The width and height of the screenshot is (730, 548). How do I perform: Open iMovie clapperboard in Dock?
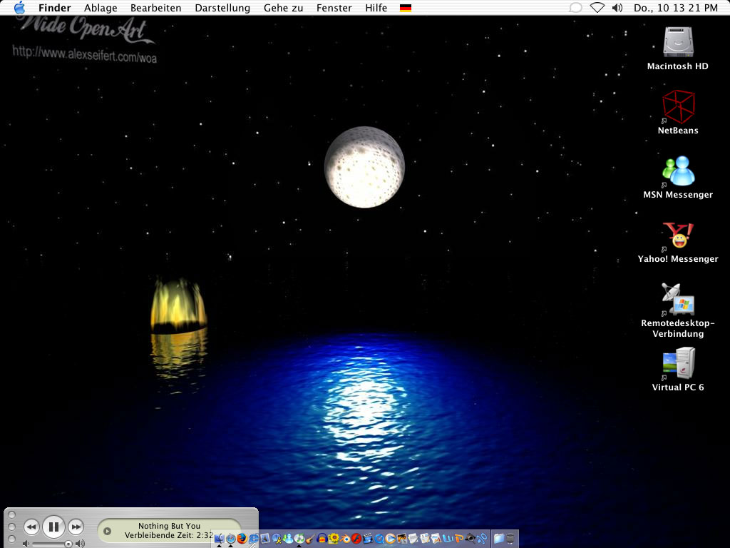[x=368, y=539]
